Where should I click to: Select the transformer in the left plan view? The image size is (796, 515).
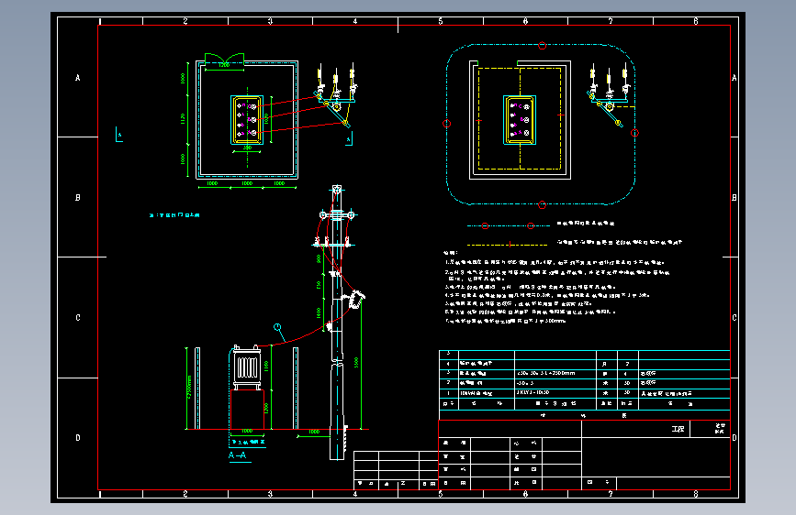(x=247, y=120)
